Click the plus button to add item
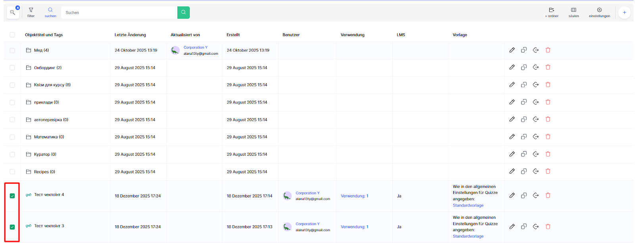The height and width of the screenshot is (243, 635). pos(624,12)
